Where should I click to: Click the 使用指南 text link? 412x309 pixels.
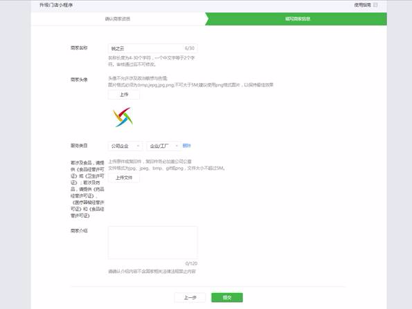363,5
